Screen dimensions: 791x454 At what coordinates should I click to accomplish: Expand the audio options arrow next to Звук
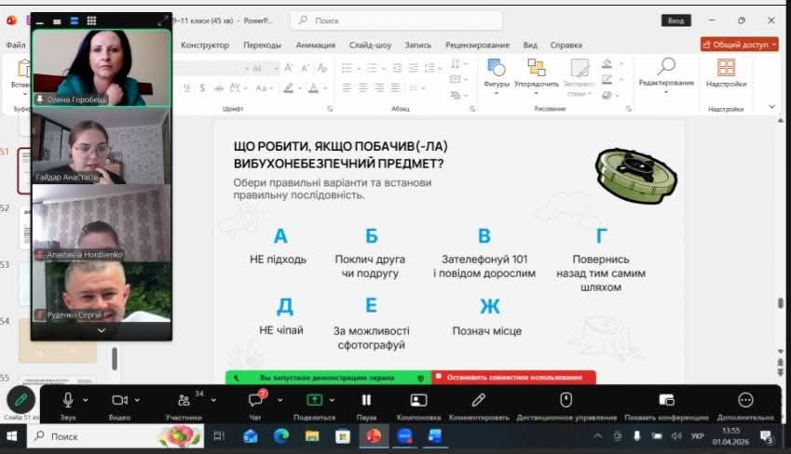click(x=86, y=399)
